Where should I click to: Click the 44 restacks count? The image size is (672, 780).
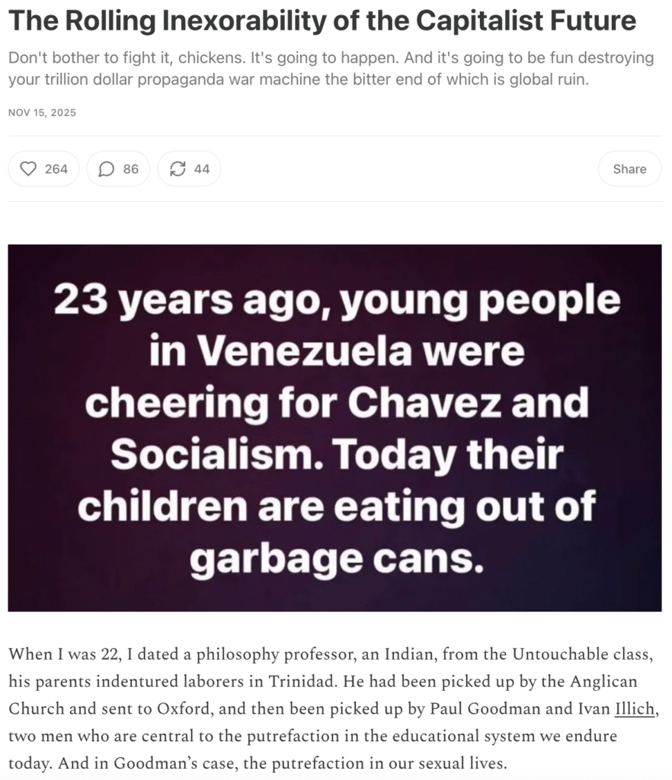202,169
